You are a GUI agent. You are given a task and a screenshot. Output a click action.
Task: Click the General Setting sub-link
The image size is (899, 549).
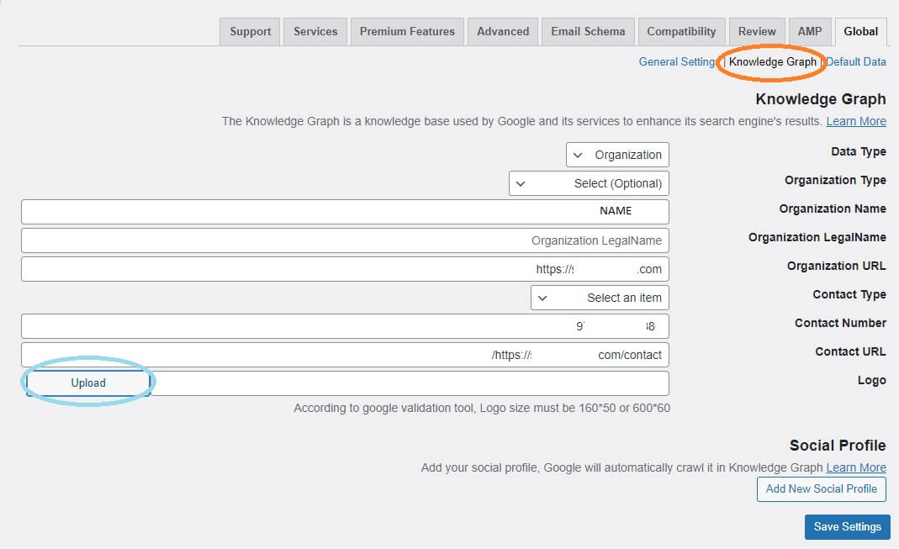676,62
